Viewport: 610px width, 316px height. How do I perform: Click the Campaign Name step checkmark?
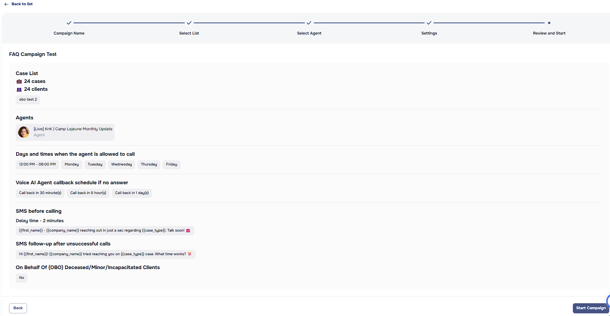(x=69, y=23)
